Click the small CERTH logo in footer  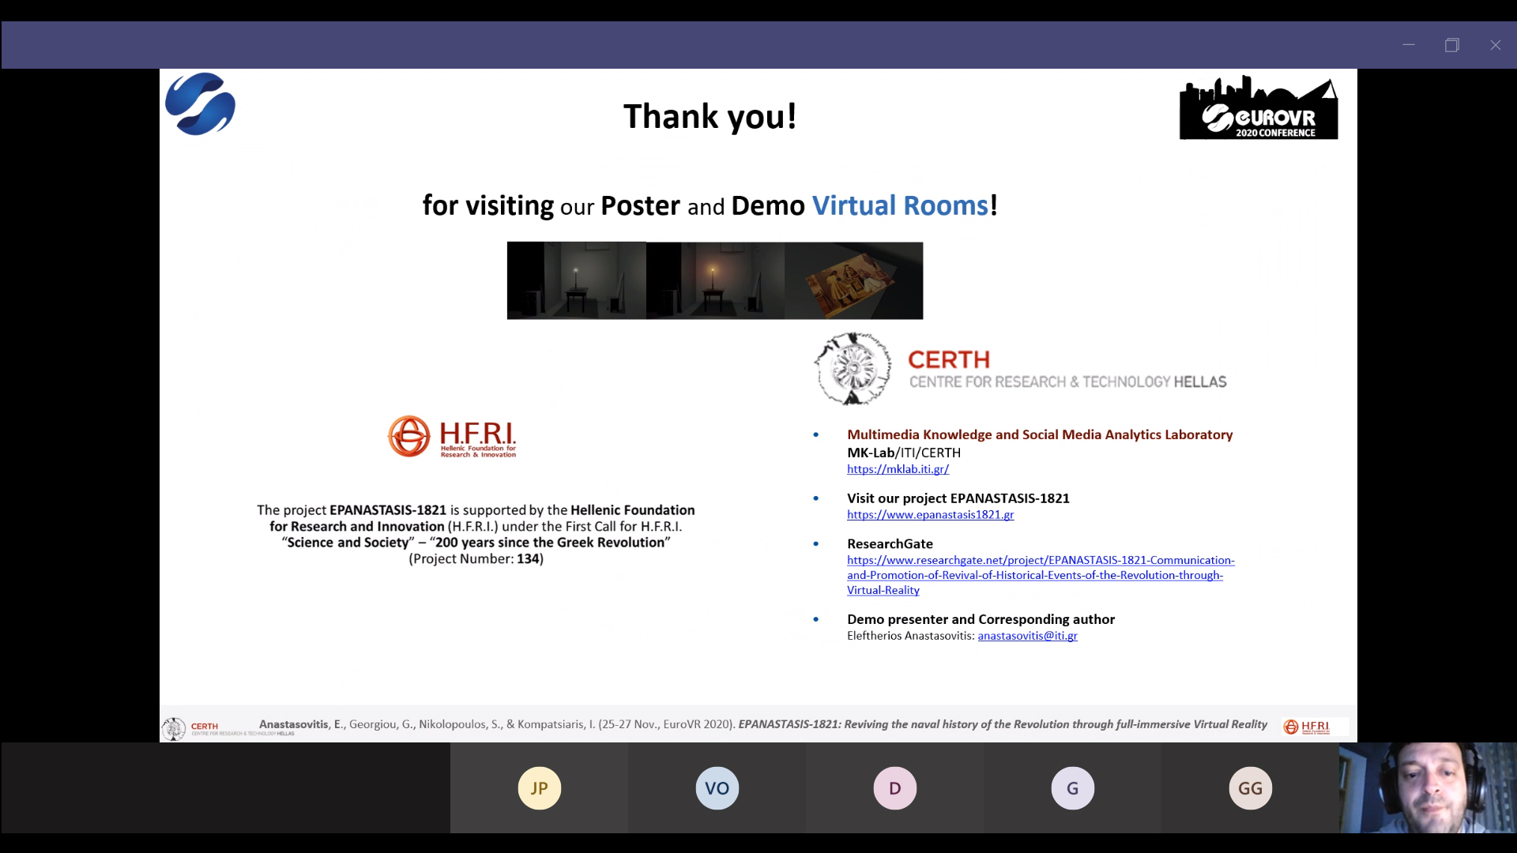coord(229,728)
